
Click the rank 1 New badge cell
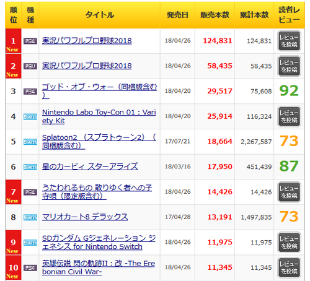pos(13,41)
